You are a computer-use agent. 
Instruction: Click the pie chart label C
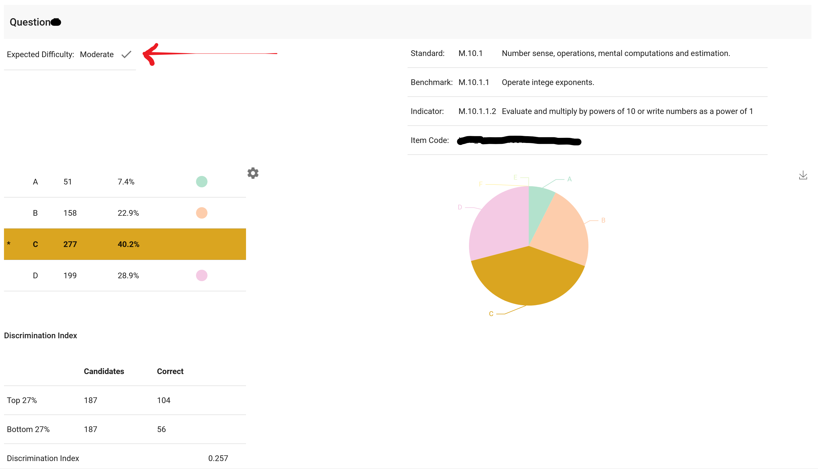(x=491, y=314)
